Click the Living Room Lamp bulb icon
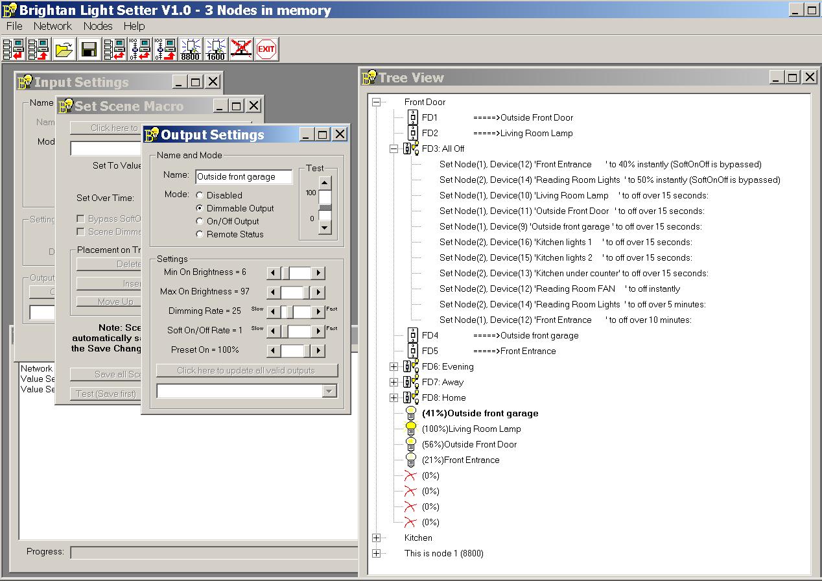The width and height of the screenshot is (822, 581). [x=411, y=429]
